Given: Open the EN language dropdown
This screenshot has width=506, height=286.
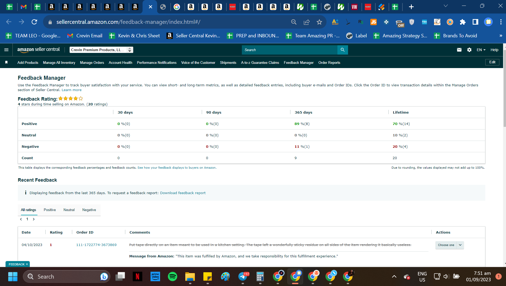Looking at the screenshot, I should [x=481, y=50].
